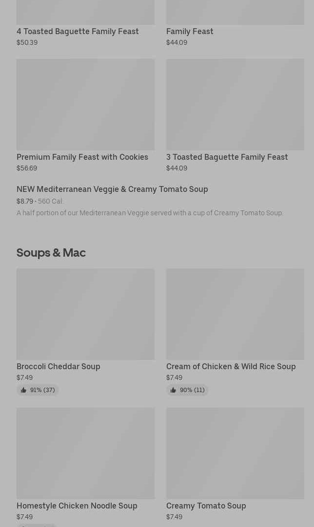314x527 pixels.
Task: Open Cream of Chicken & Wild Rice image
Action: pyautogui.click(x=235, y=314)
